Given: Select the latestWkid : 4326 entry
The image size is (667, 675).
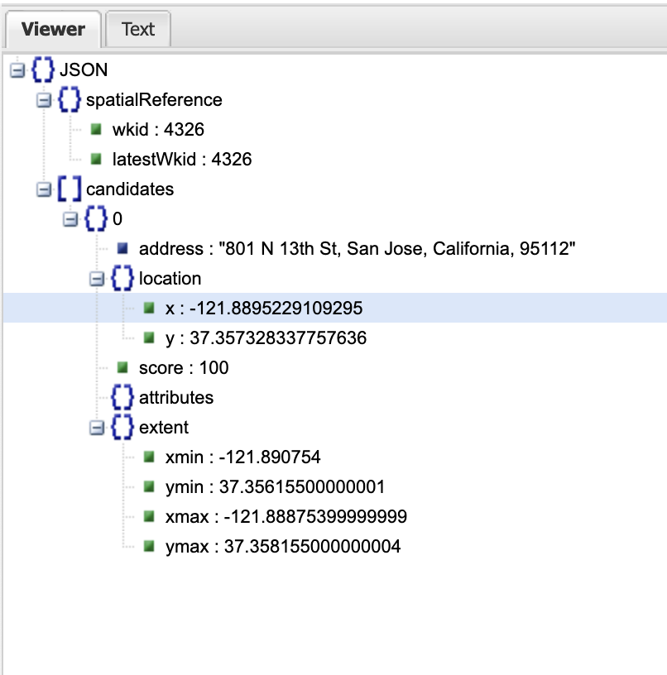Looking at the screenshot, I should point(181,160).
